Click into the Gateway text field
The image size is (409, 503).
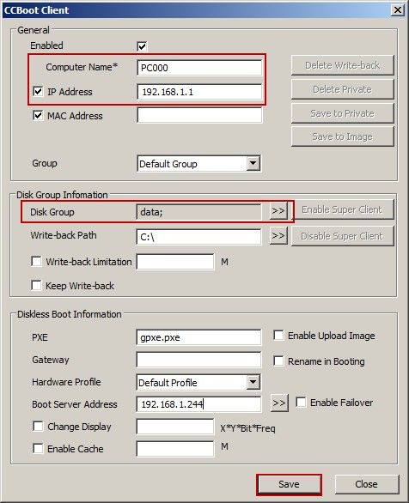click(198, 360)
